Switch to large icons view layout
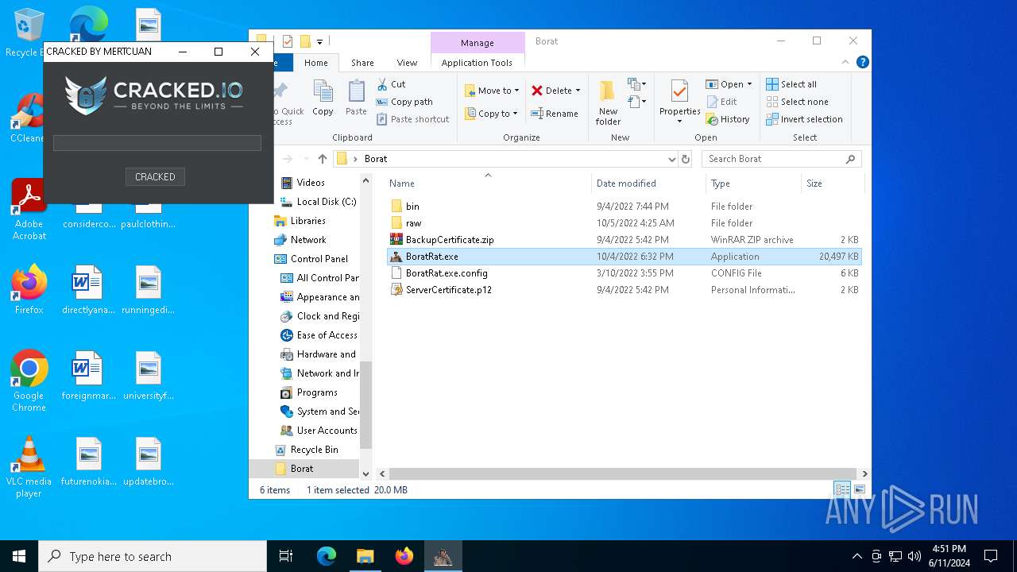This screenshot has height=572, width=1017. (x=859, y=489)
